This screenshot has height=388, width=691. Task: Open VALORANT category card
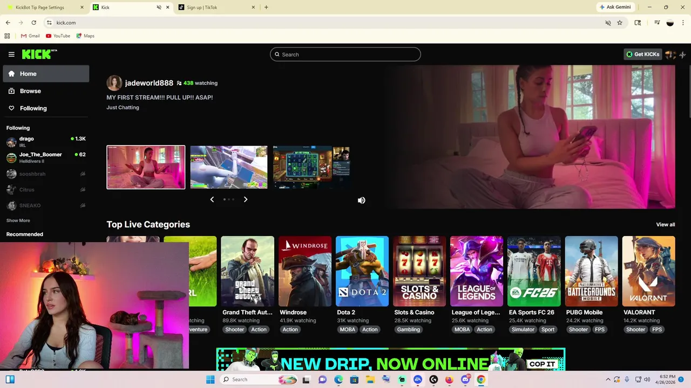coord(649,271)
